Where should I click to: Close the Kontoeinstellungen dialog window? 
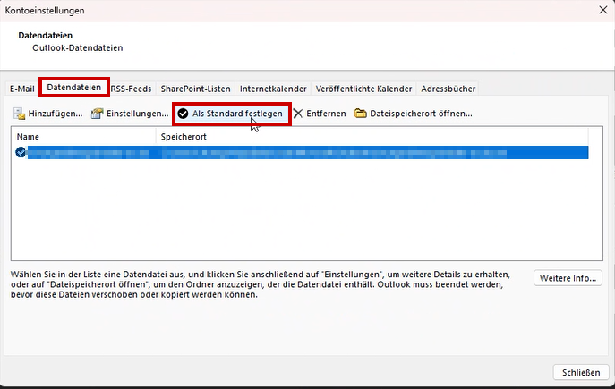point(597,11)
